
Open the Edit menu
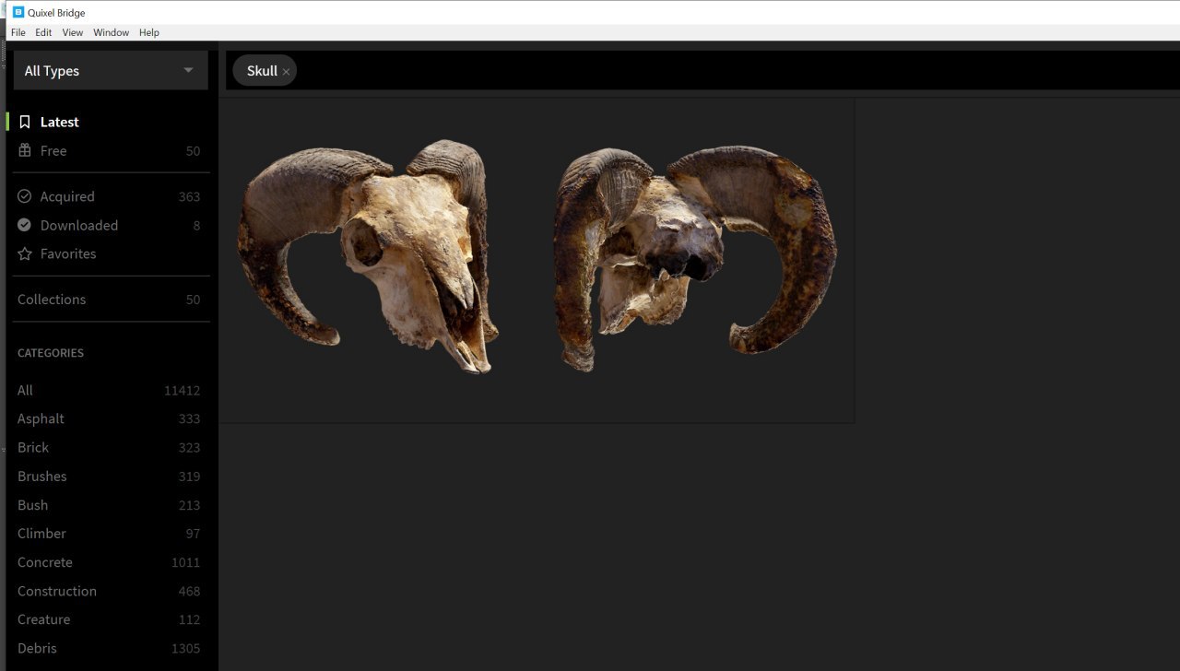(43, 32)
